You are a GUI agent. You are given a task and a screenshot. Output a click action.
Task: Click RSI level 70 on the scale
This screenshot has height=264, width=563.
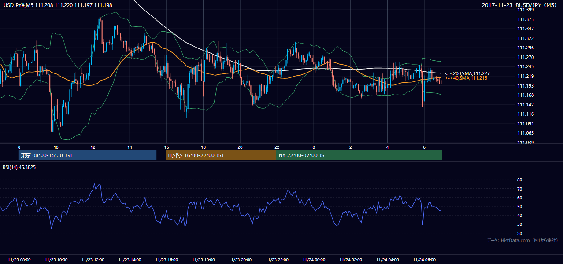pos(520,189)
